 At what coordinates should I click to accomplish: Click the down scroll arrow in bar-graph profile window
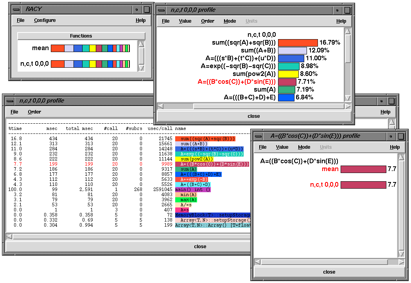[x=347, y=98]
